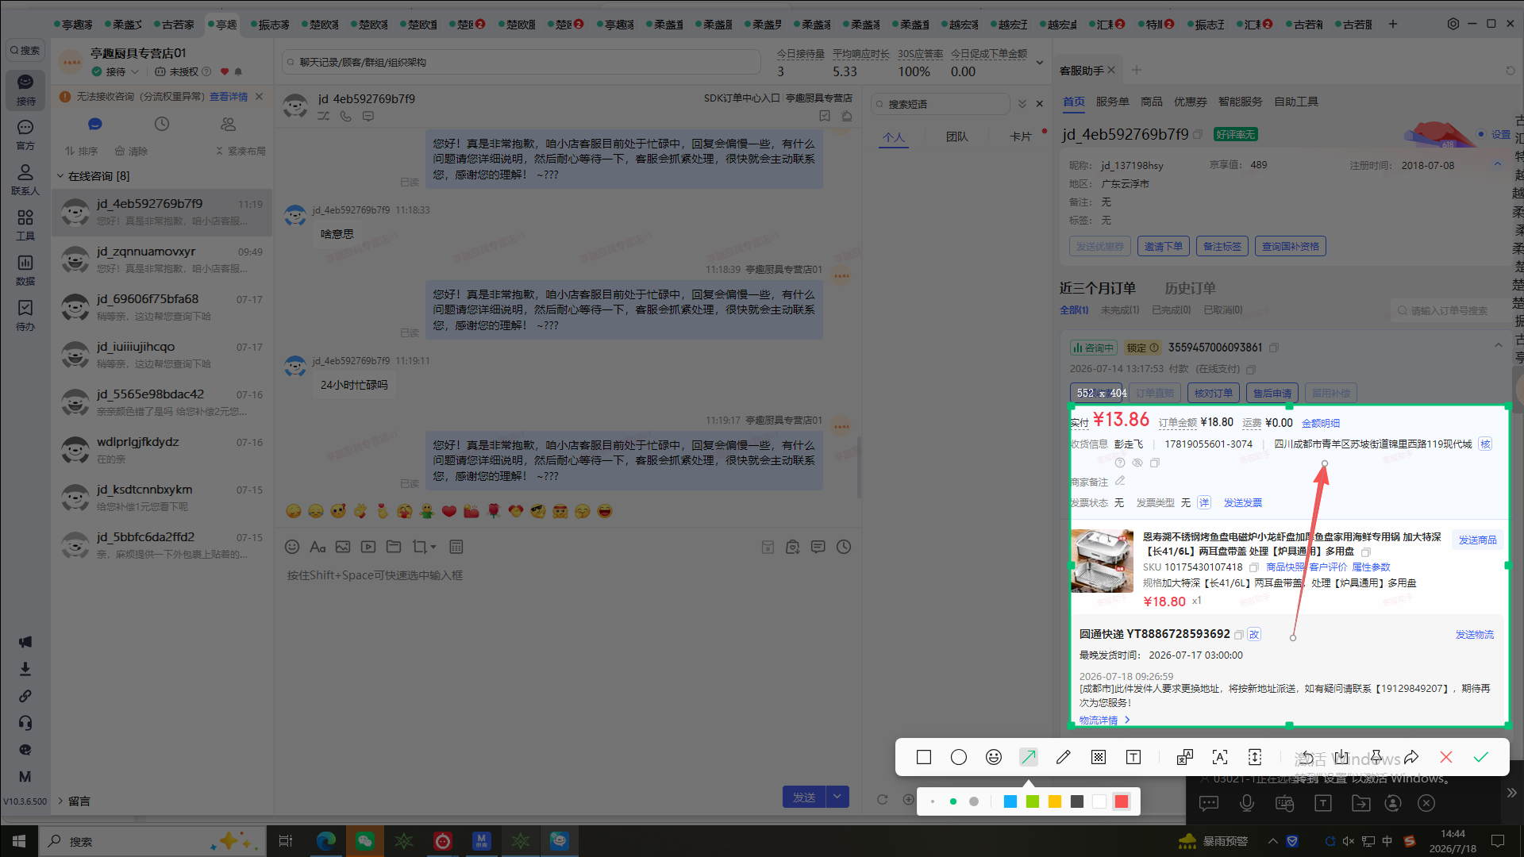
Task: Save the screenshot to file
Action: click(1341, 757)
